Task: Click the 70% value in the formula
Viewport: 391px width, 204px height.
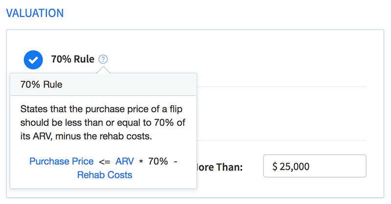Action: tap(158, 161)
